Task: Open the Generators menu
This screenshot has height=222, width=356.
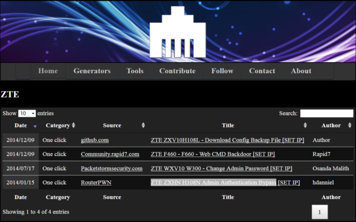Action: 92,71
